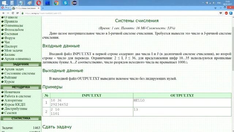The image size is (234, 132).
Task: Open the Чат link
Action: [7, 42]
